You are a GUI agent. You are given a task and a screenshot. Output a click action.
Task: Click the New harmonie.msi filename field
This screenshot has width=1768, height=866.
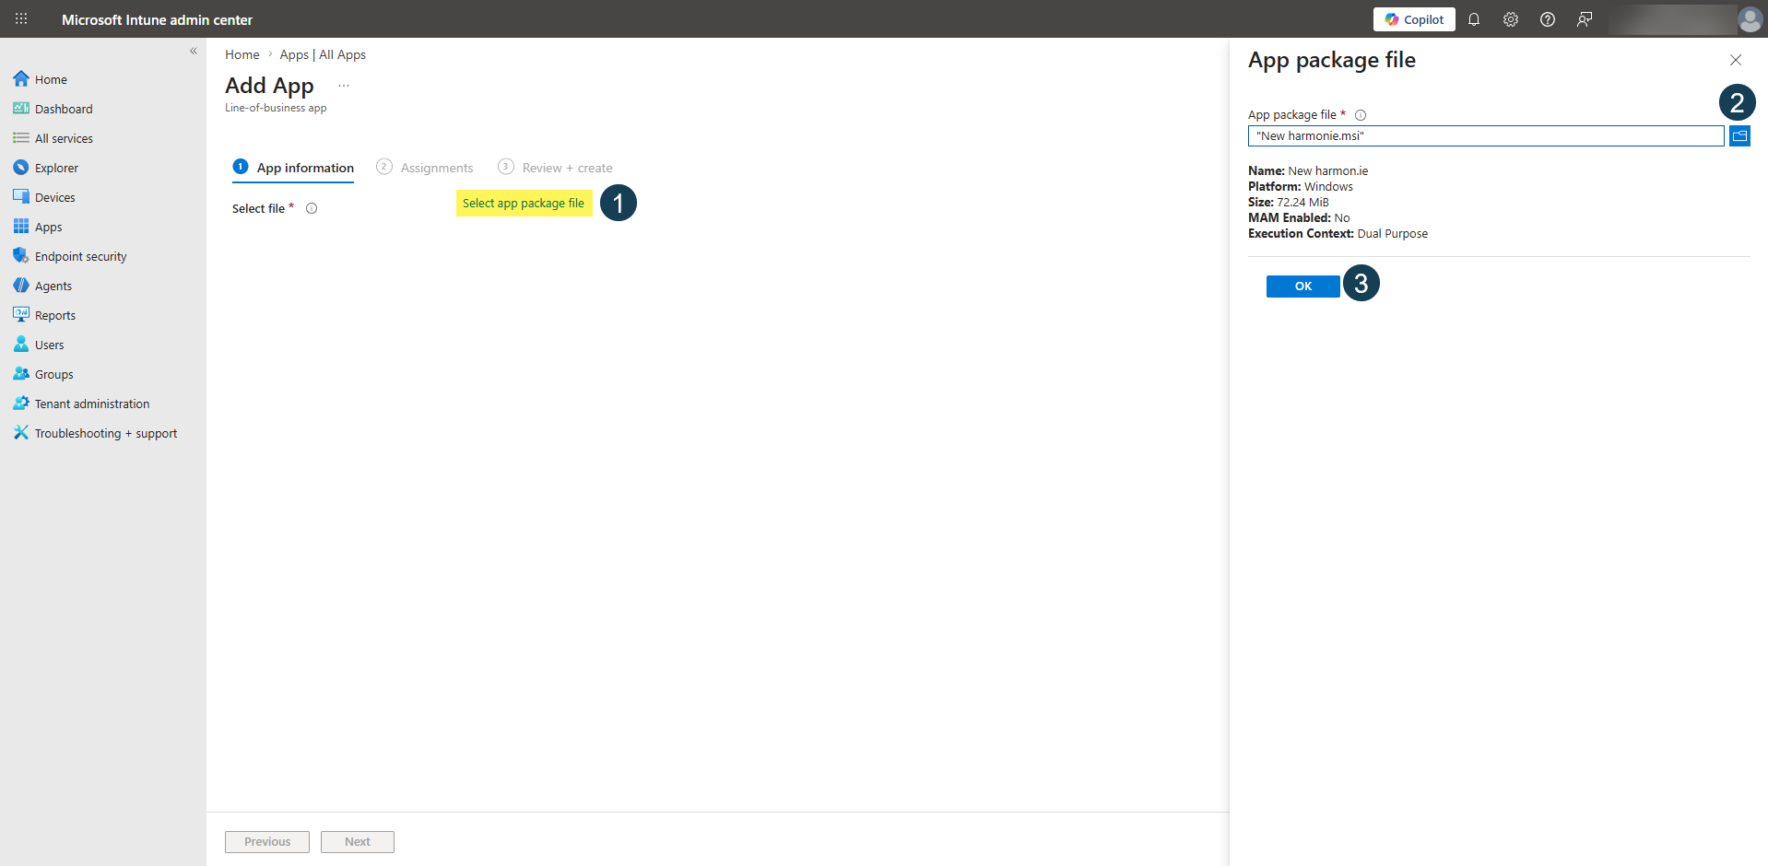tap(1484, 135)
